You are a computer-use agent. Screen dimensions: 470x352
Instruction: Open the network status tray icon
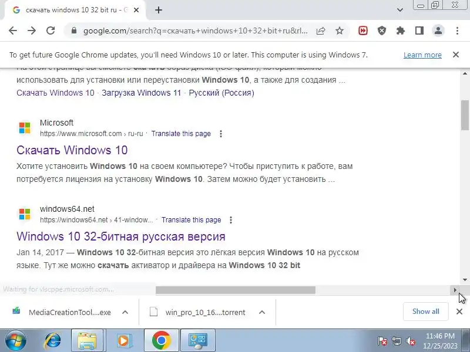coord(396,341)
